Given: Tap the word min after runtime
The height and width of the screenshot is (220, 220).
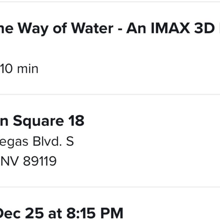Looking at the screenshot, I should [27, 69].
